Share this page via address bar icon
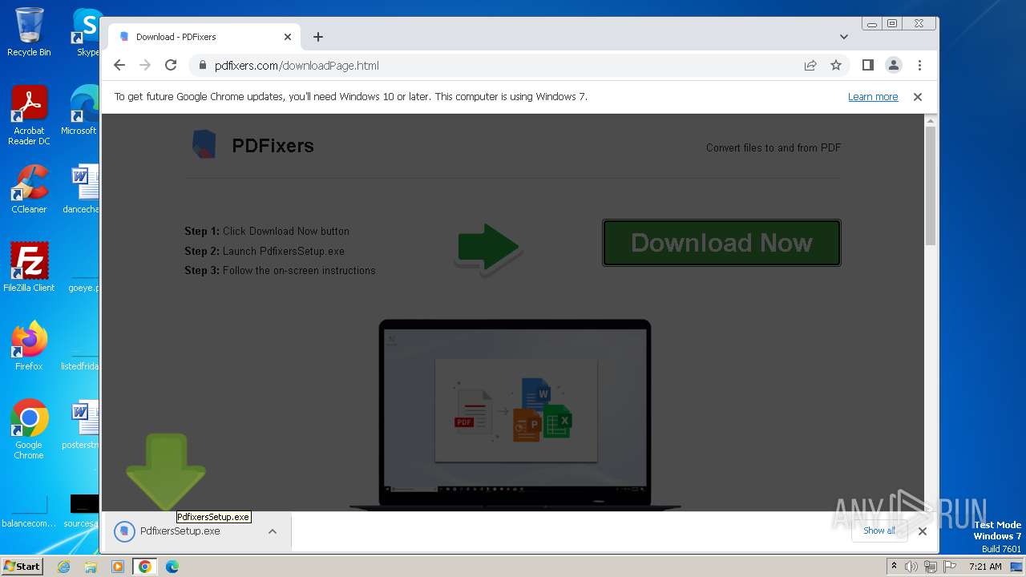 pos(810,66)
